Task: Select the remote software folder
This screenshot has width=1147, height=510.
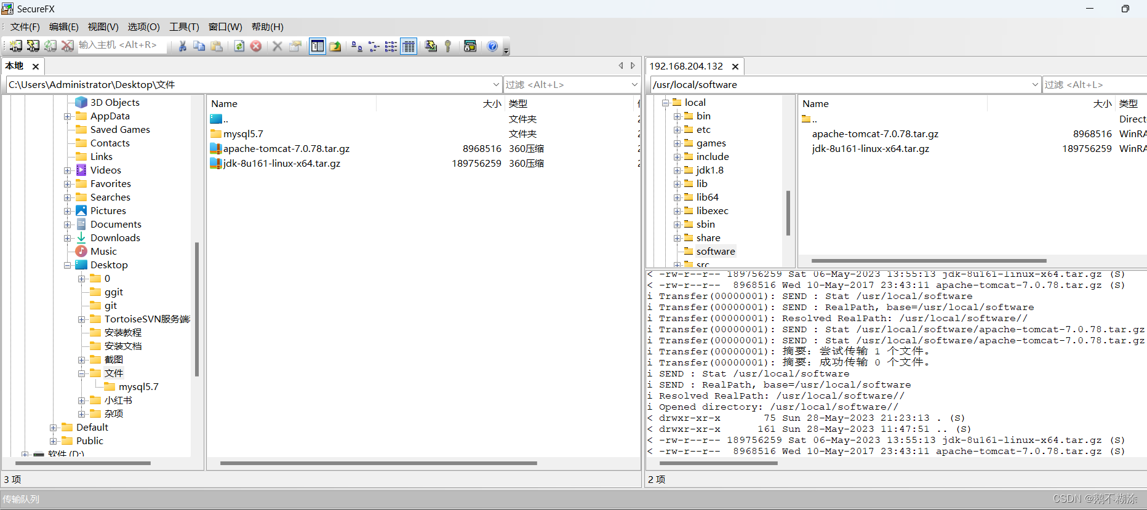Action: pyautogui.click(x=715, y=251)
